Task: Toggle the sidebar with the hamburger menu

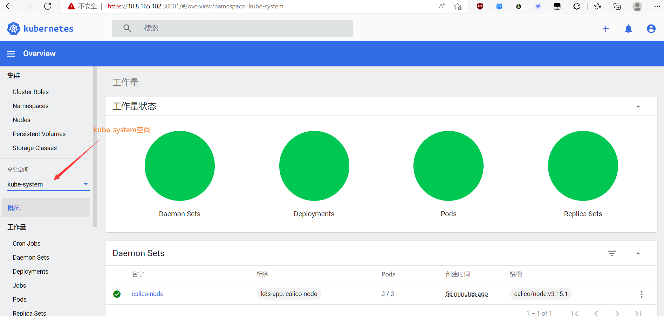Action: 11,54
